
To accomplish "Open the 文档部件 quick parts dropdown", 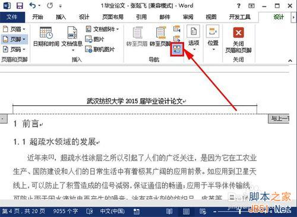I will coord(102,29).
